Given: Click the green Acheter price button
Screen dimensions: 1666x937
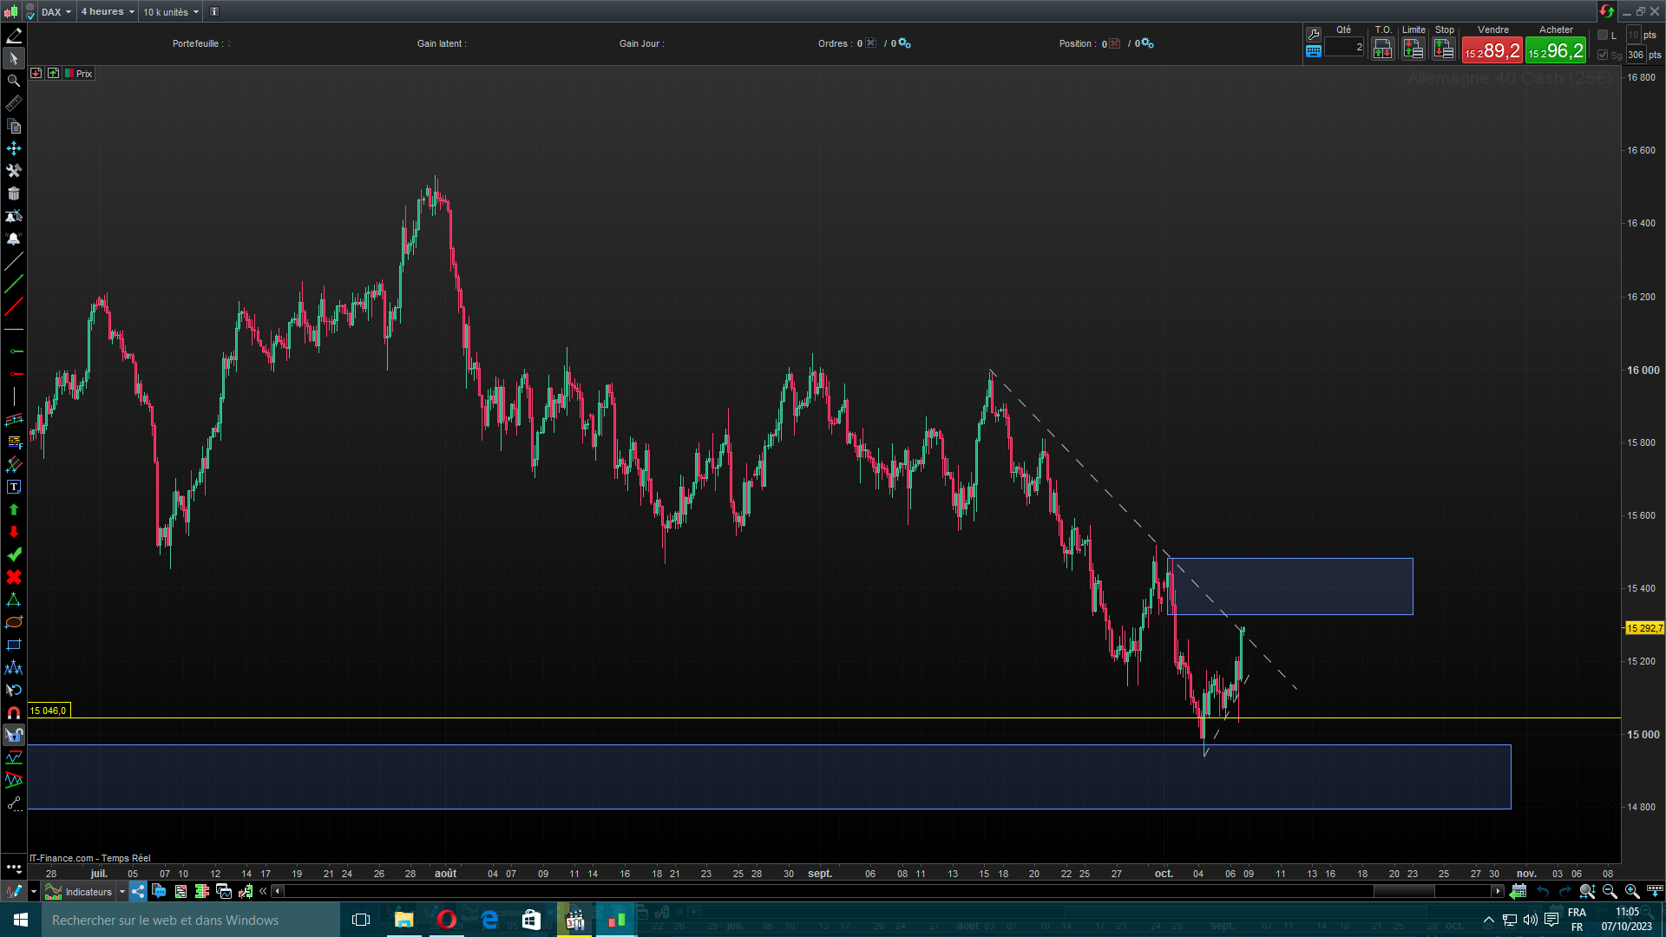Looking at the screenshot, I should tap(1556, 50).
